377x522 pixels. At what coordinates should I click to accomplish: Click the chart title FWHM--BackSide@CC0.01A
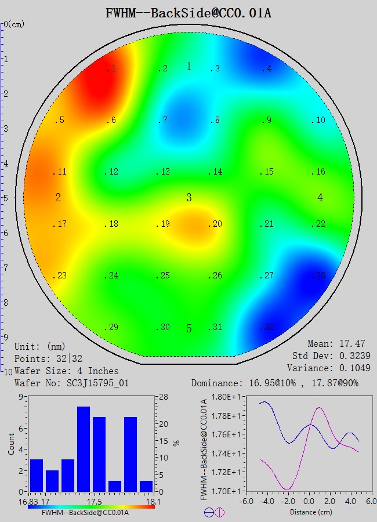(x=188, y=12)
